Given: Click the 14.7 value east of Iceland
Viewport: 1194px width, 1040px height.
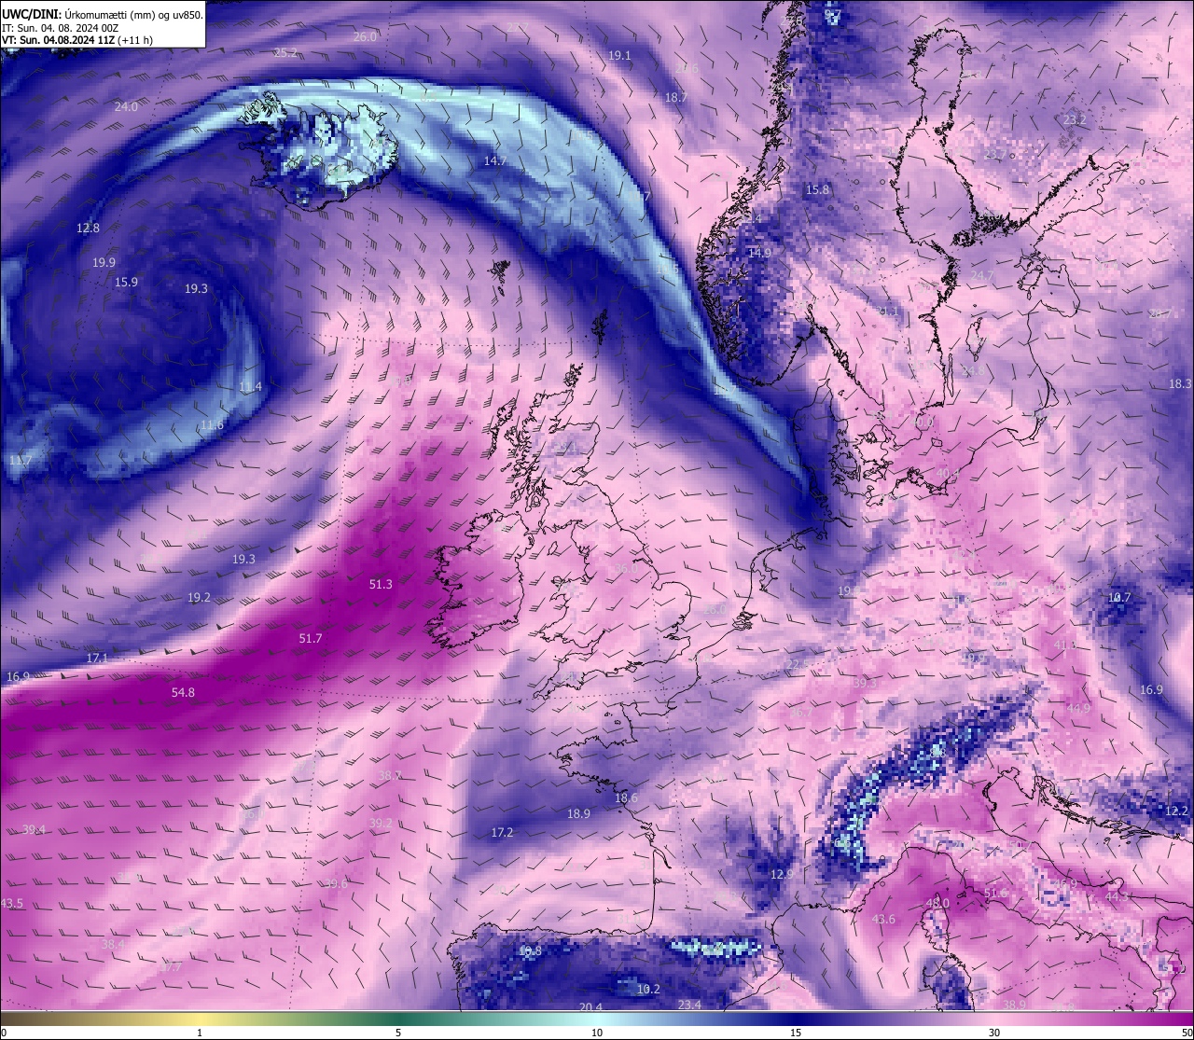Looking at the screenshot, I should [494, 160].
